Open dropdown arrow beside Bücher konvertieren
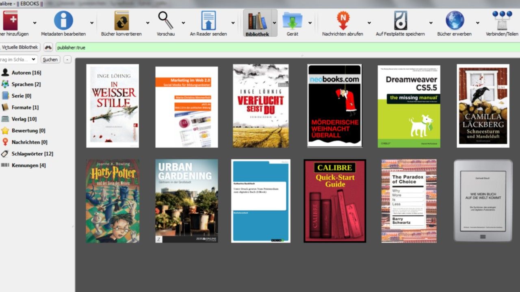520x292 pixels. pos(148,23)
